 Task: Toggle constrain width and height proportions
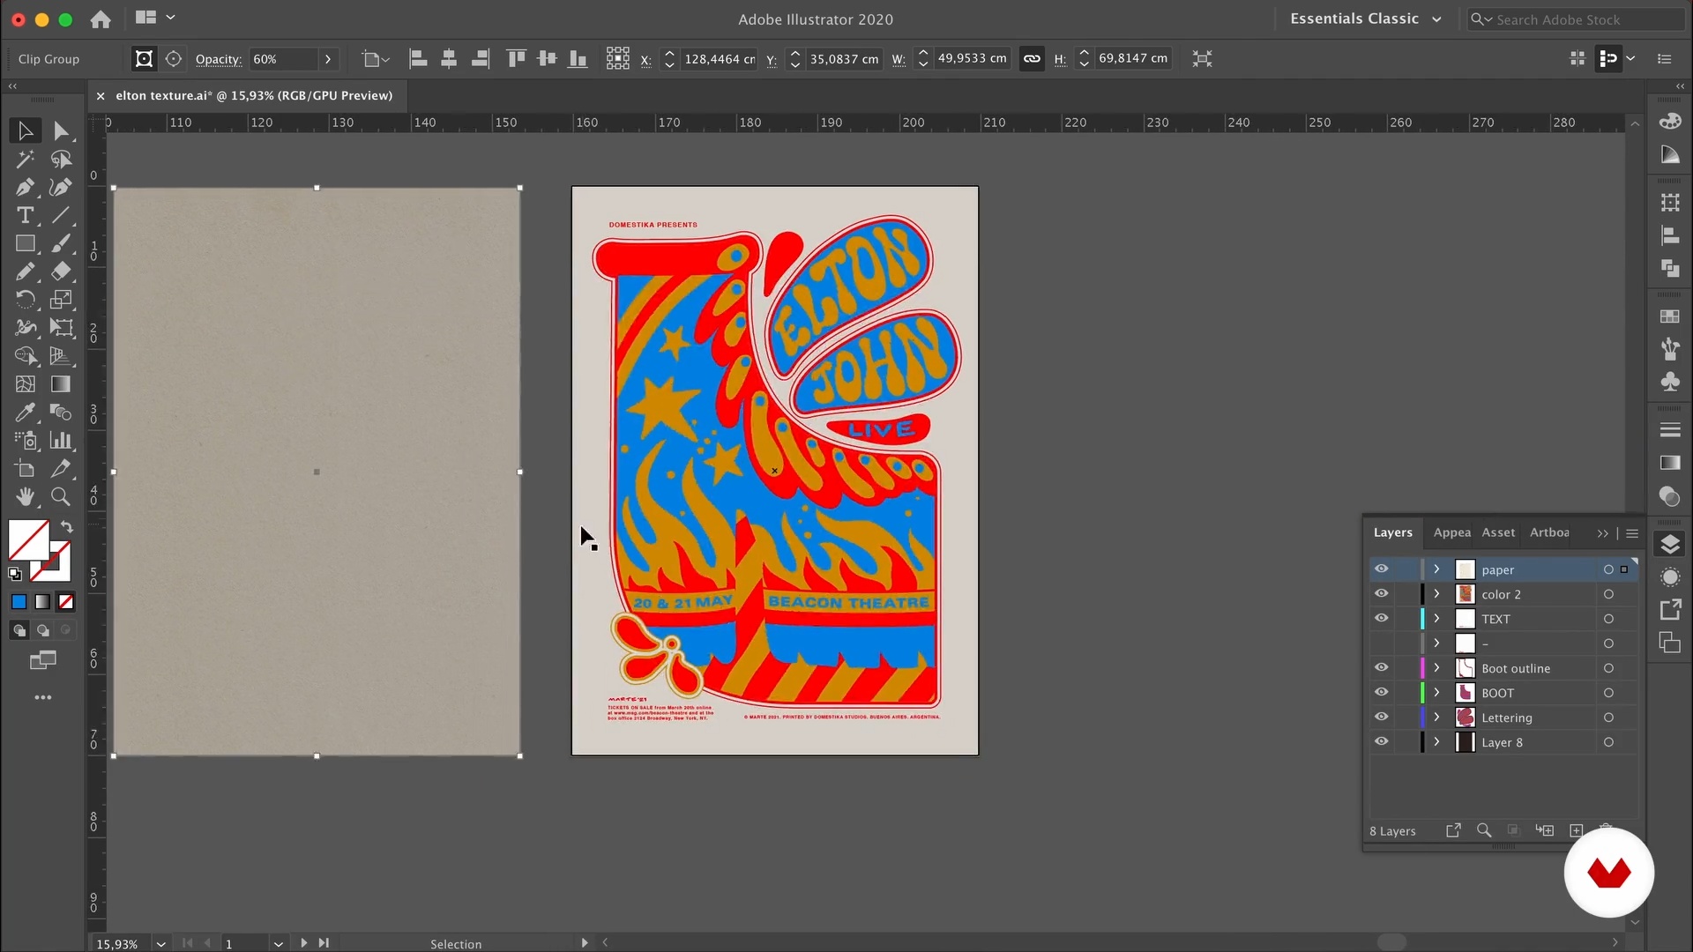(1032, 59)
